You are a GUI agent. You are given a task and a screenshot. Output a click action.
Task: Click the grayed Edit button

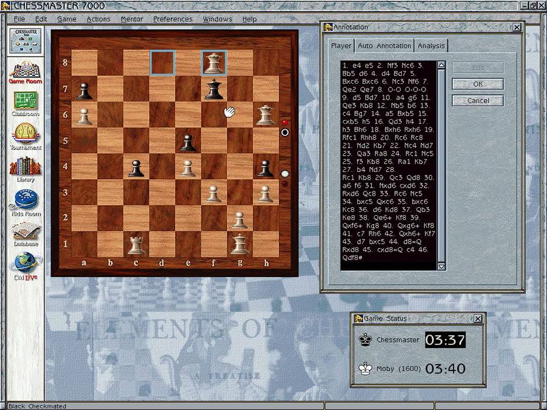(477, 67)
